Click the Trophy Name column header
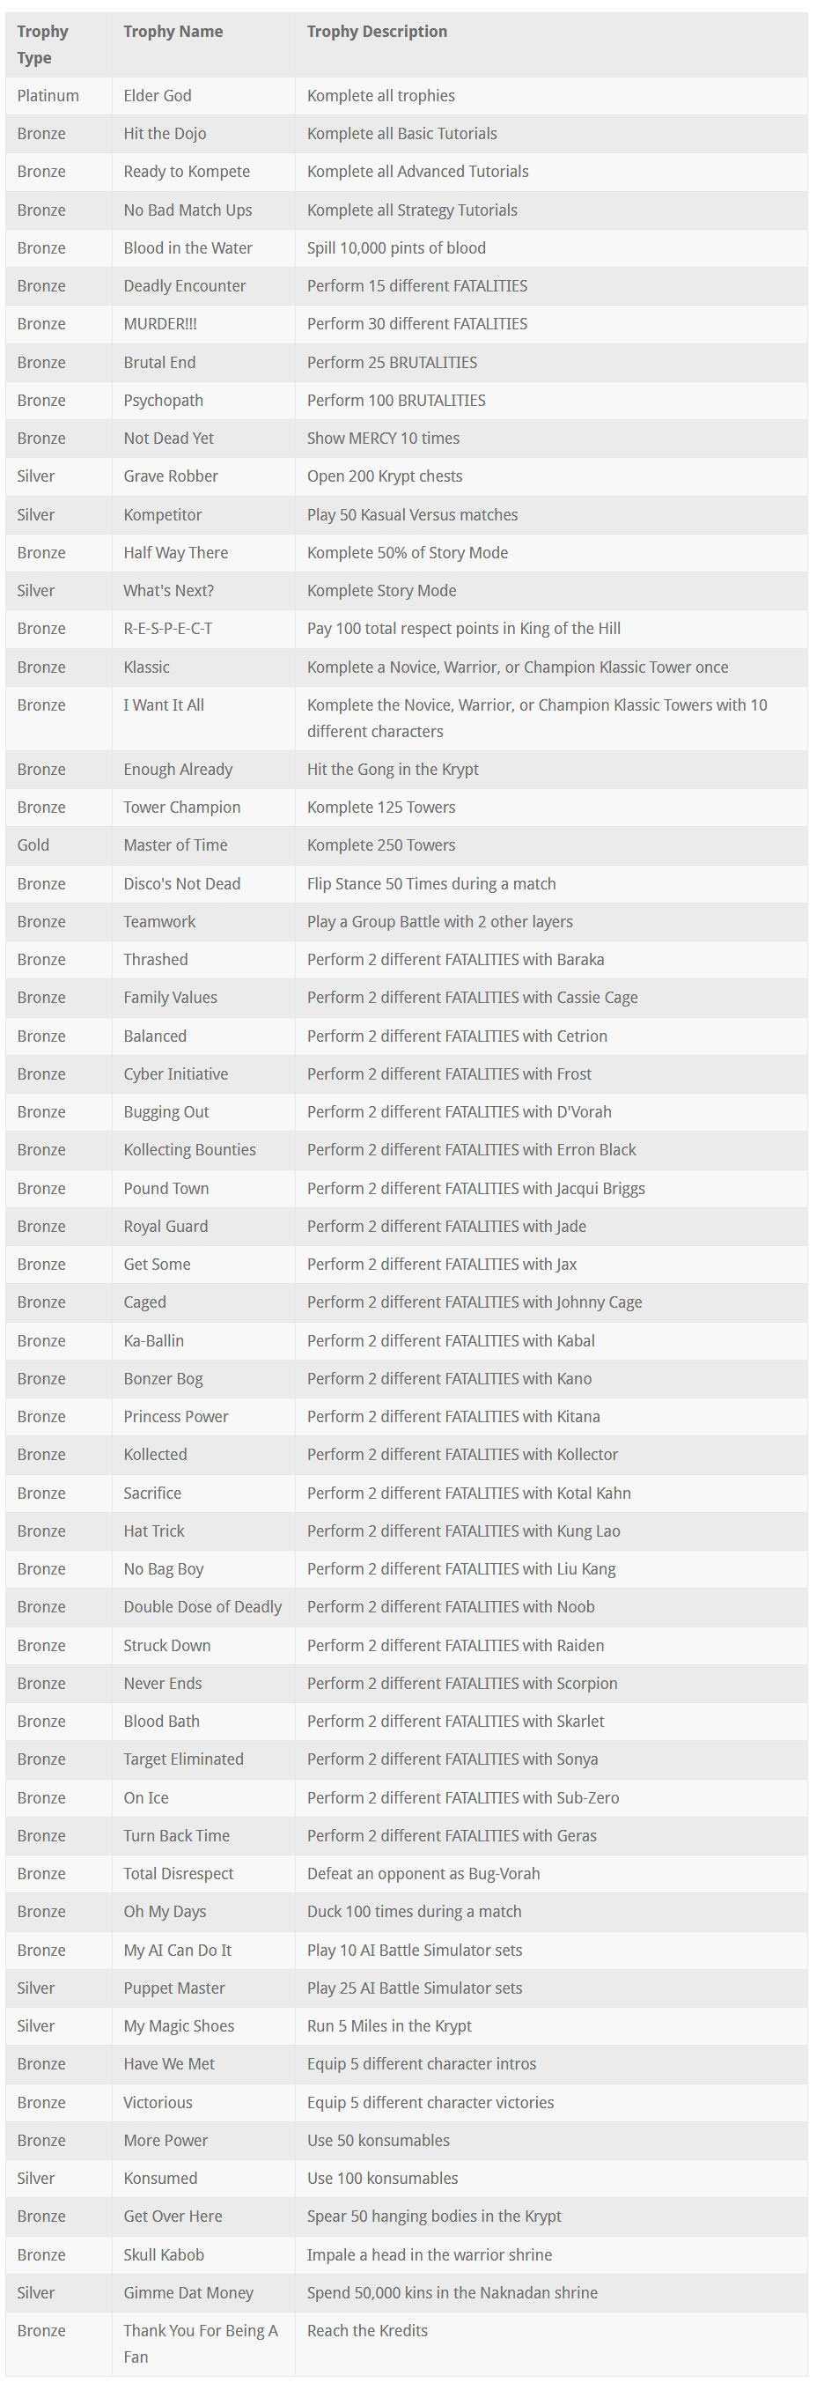 pyautogui.click(x=173, y=32)
